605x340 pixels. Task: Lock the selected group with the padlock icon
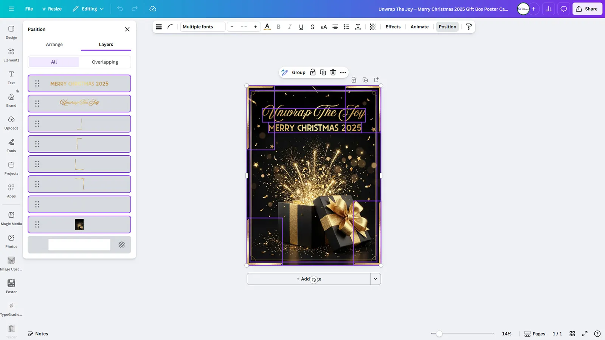[x=312, y=72]
